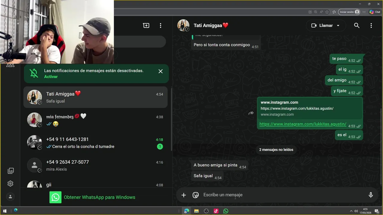Open OBS Studio from taskbar
Screen dimensions: 383x215
(x=206, y=211)
